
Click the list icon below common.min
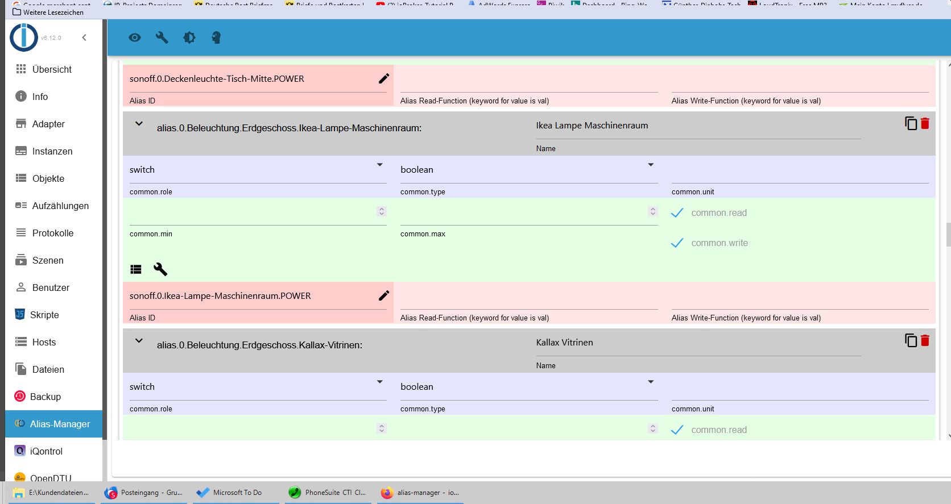coord(136,269)
